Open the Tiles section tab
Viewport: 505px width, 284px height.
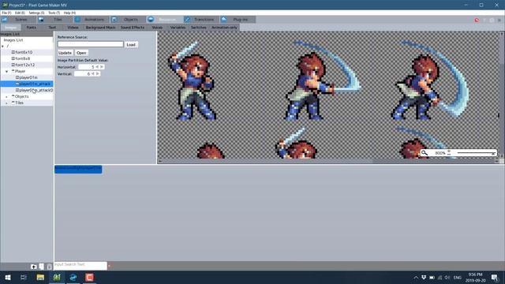(54, 19)
